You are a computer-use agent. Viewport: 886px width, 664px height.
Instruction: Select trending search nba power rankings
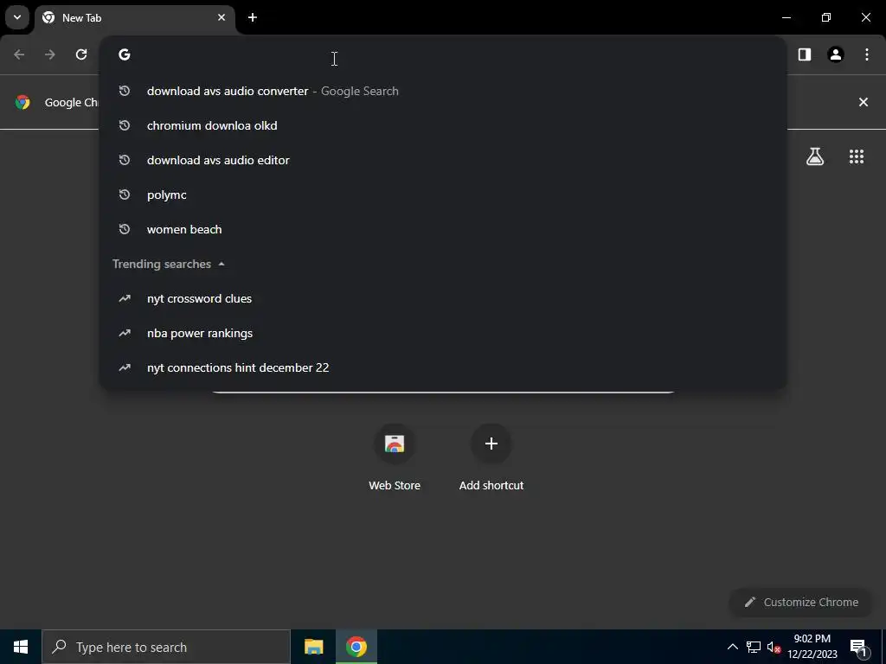click(443, 333)
